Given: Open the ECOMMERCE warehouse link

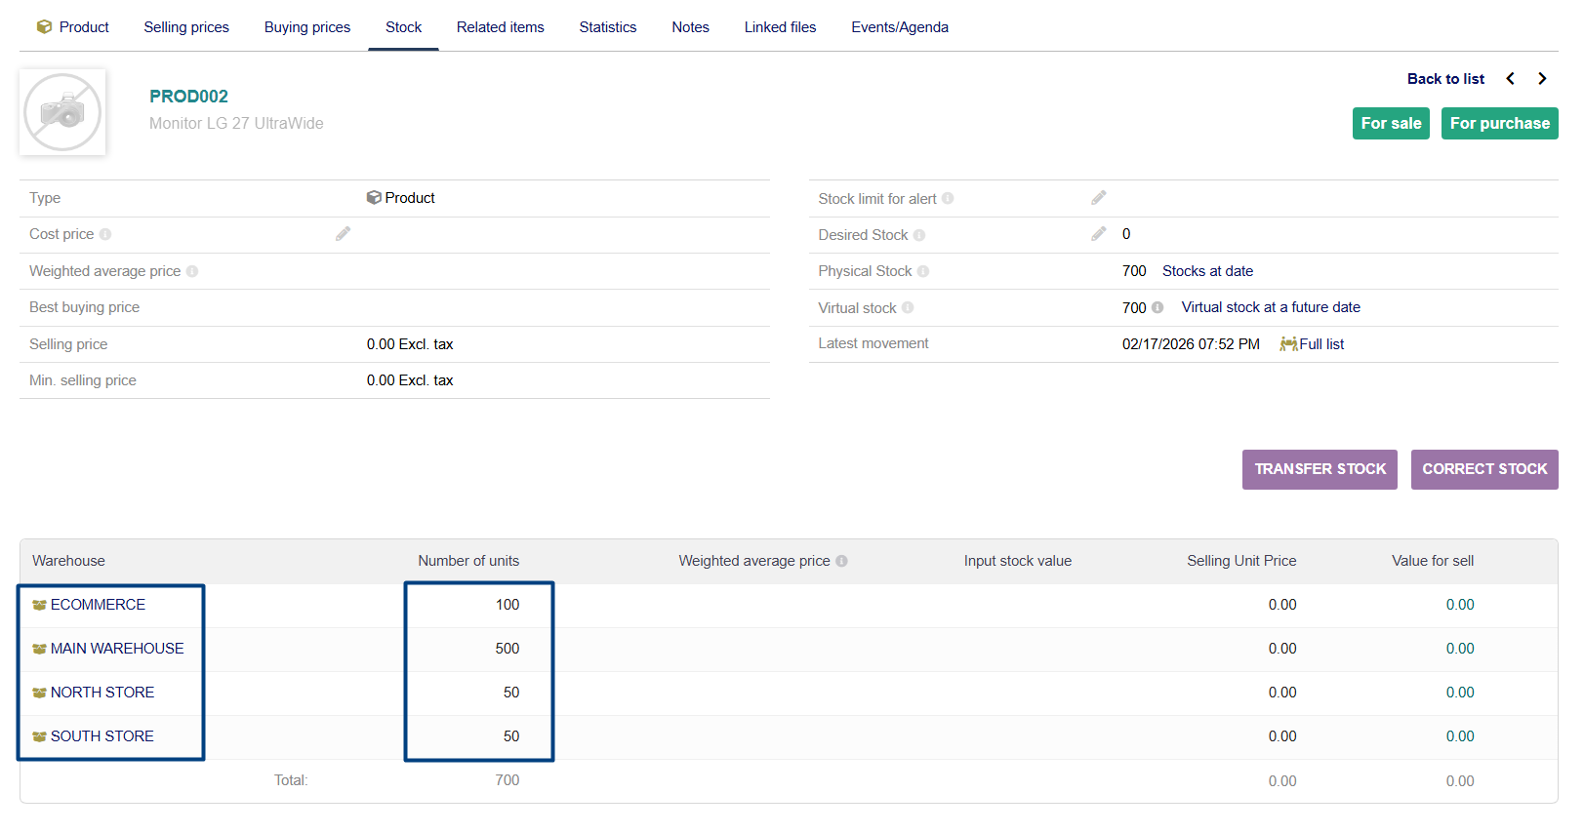Looking at the screenshot, I should tap(98, 605).
